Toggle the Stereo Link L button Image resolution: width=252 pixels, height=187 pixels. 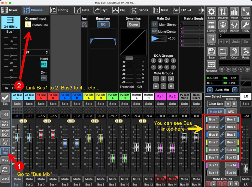coord(28,25)
